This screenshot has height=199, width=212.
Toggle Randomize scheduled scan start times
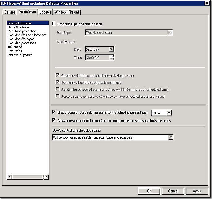57,89
